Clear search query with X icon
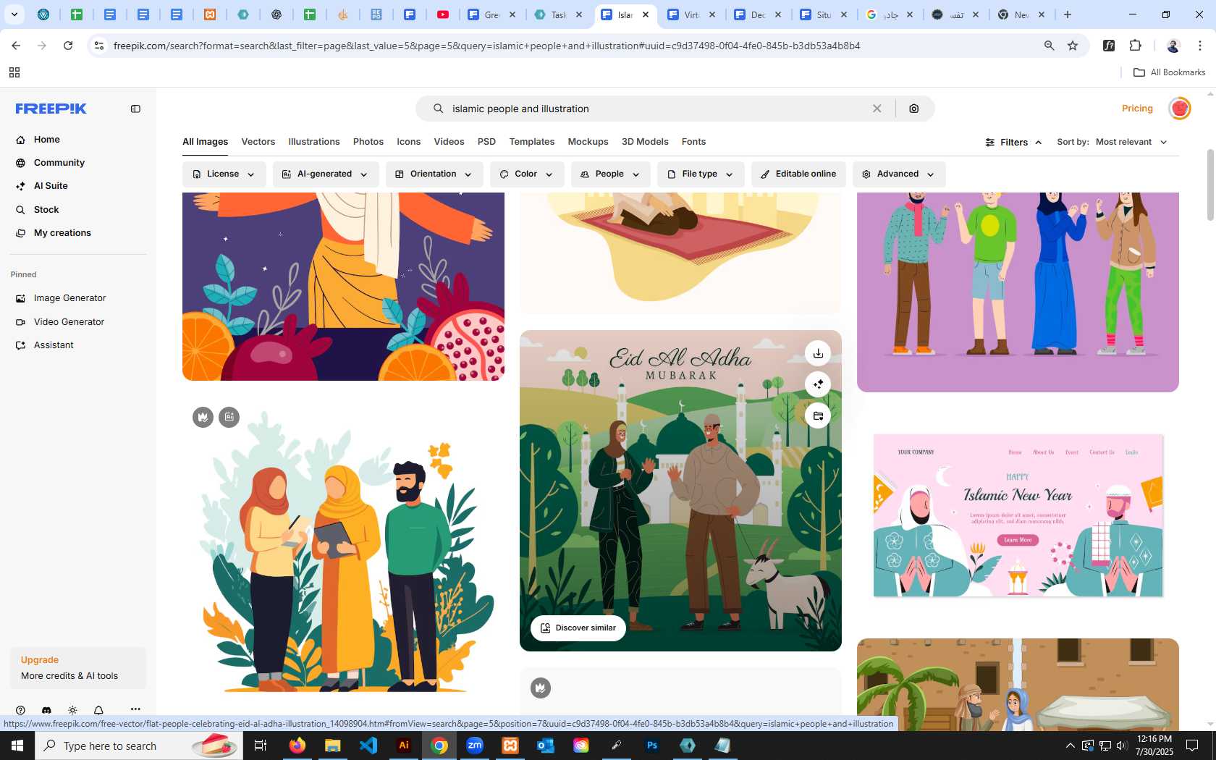1216x760 pixels. click(x=877, y=109)
